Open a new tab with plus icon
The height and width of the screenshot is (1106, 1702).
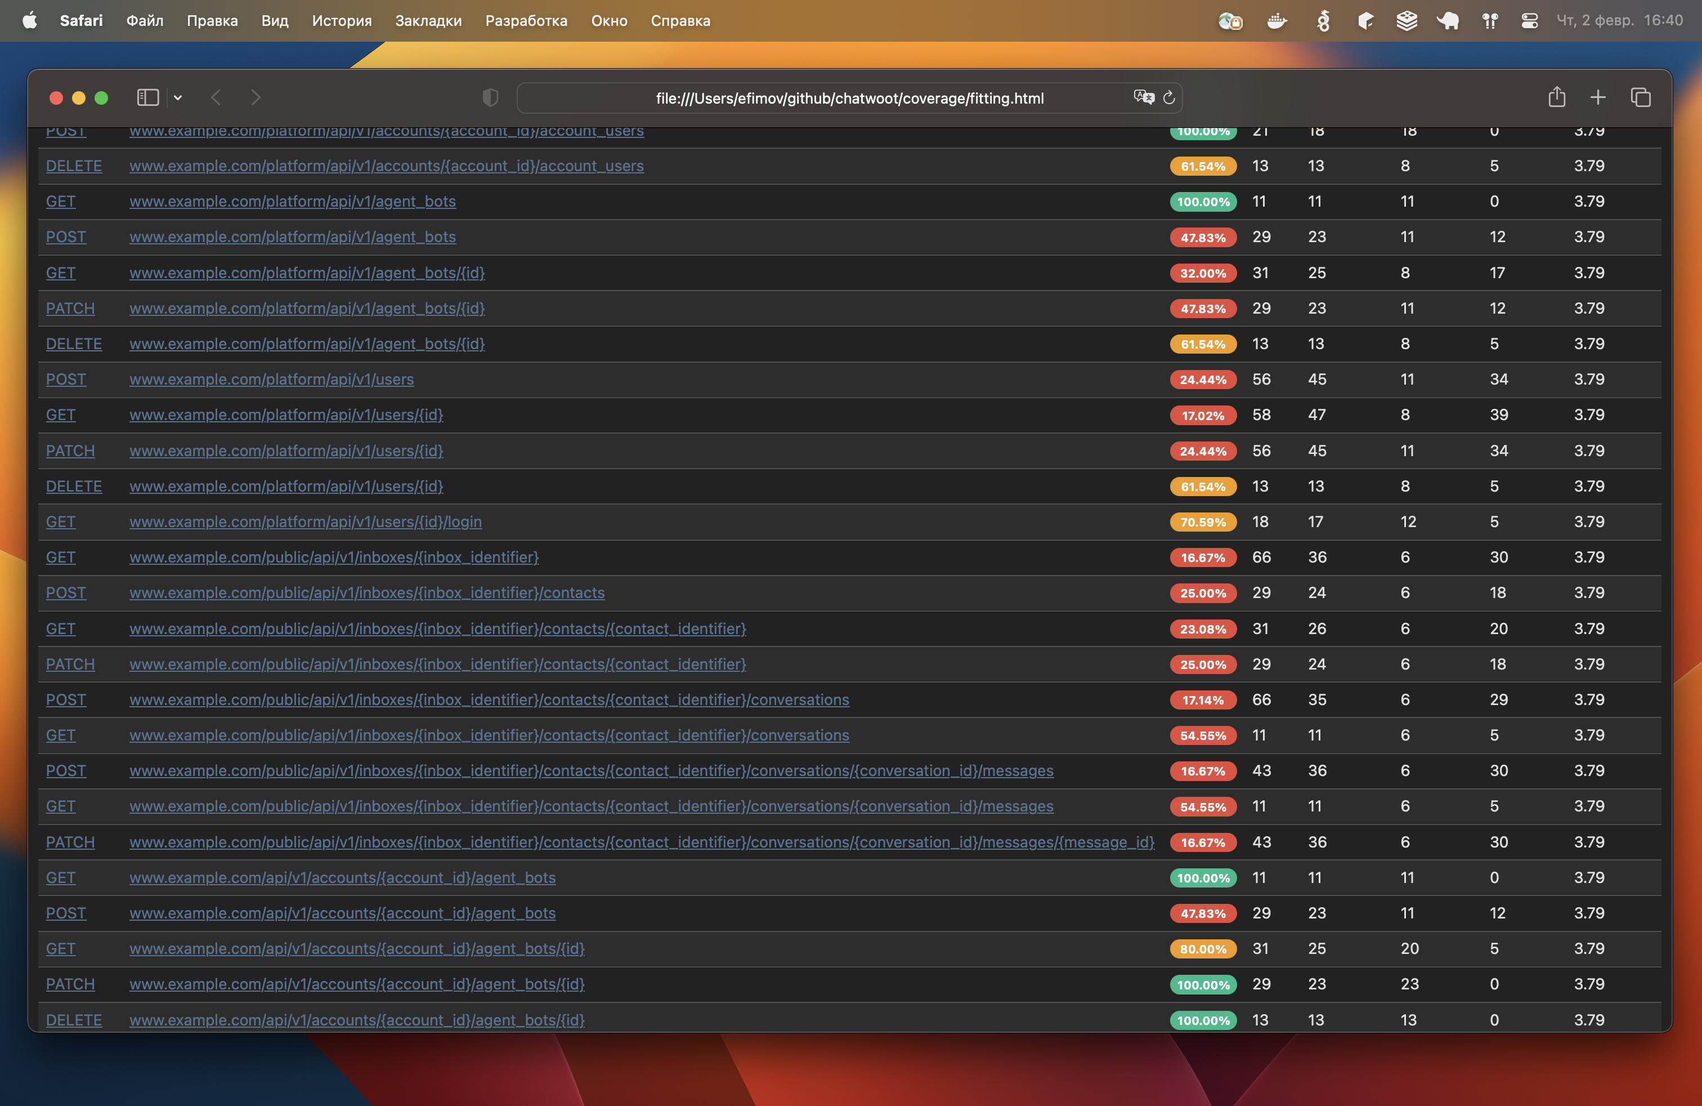(1598, 97)
